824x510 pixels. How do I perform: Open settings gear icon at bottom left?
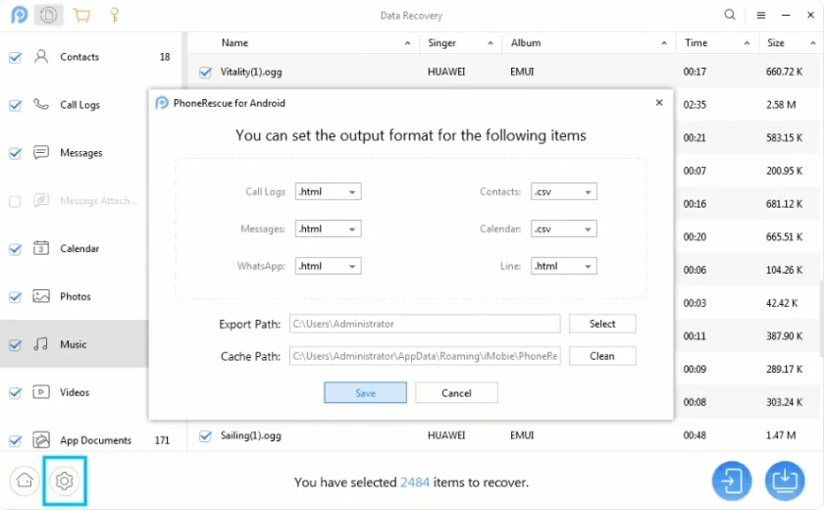click(x=65, y=481)
